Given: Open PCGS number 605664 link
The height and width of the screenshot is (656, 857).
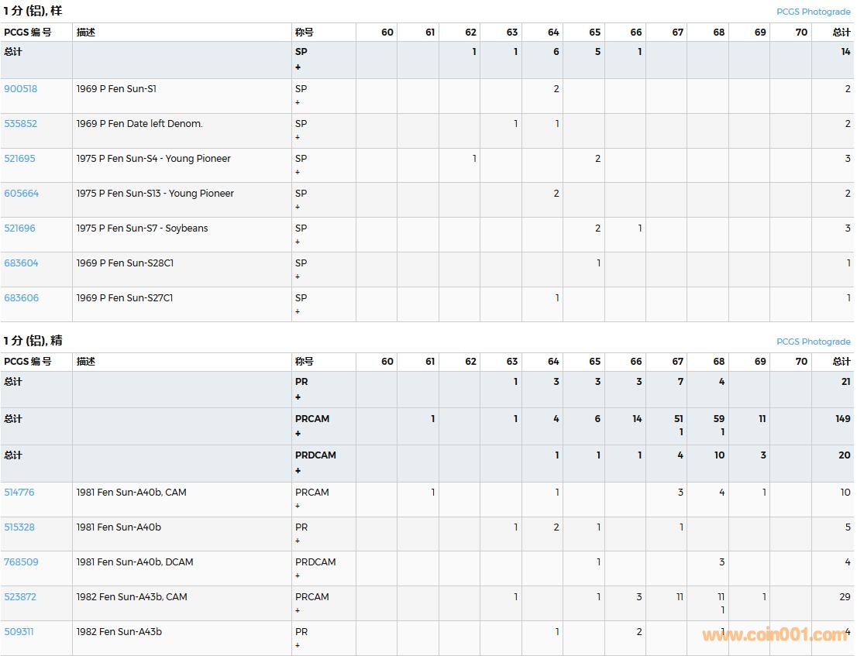Looking at the screenshot, I should pos(21,194).
